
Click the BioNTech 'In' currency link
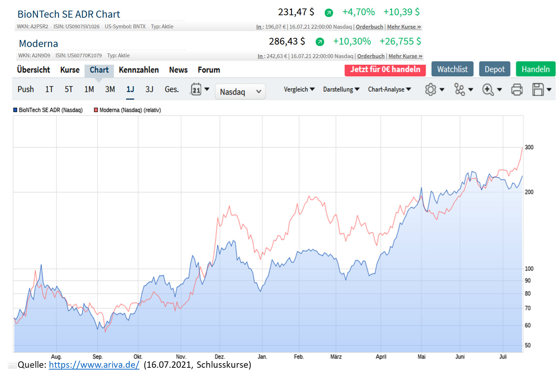pos(259,27)
